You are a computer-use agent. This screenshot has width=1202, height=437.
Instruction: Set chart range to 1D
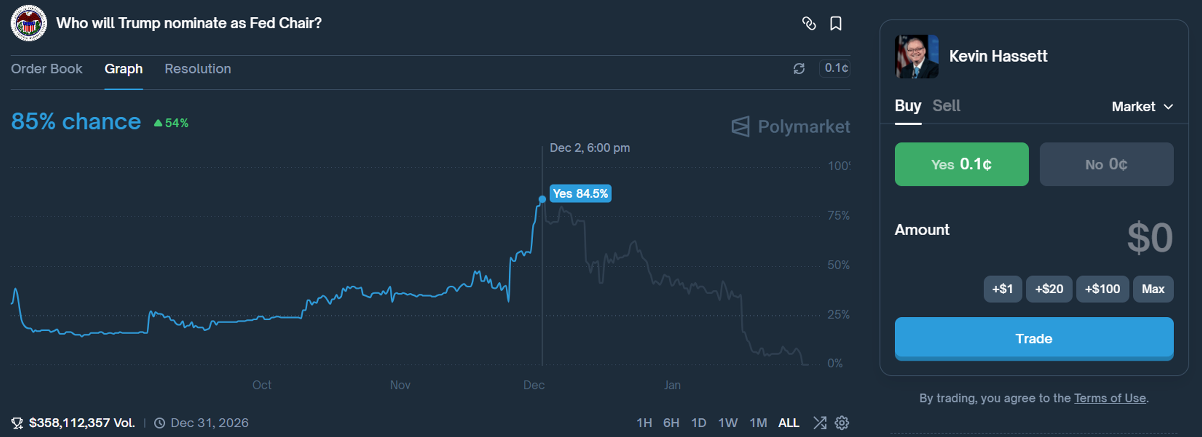pyautogui.click(x=699, y=423)
